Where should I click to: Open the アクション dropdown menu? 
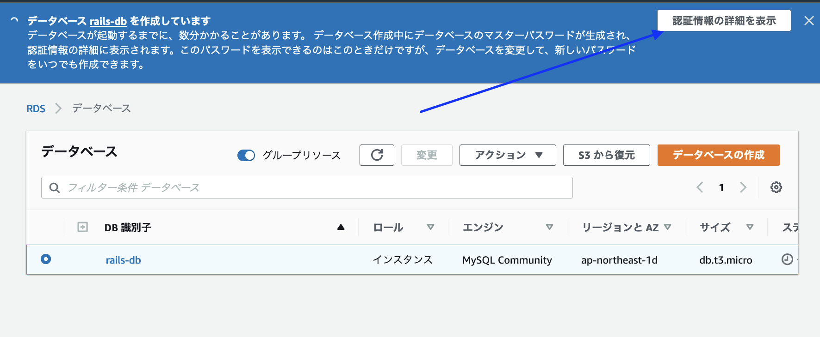tap(508, 155)
